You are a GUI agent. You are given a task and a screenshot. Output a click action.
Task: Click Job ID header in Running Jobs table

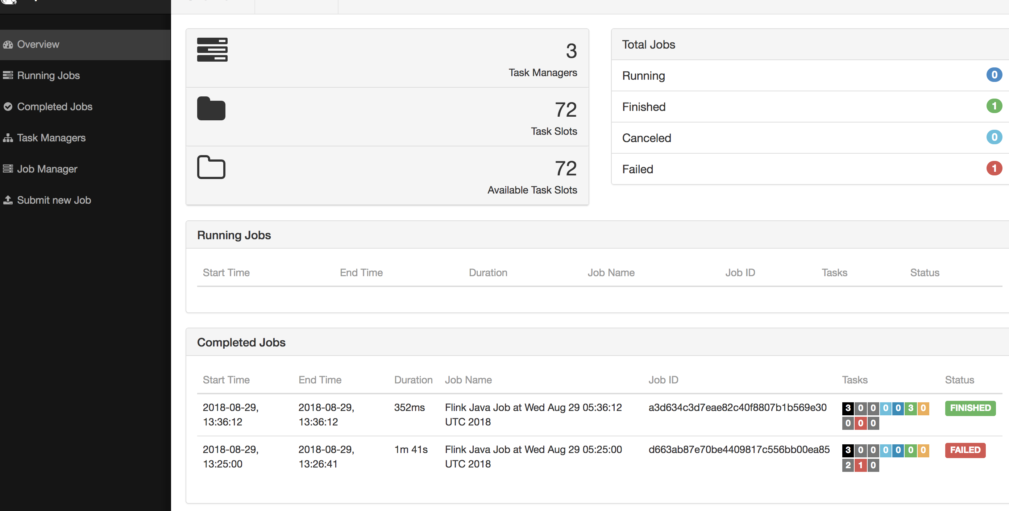(740, 273)
